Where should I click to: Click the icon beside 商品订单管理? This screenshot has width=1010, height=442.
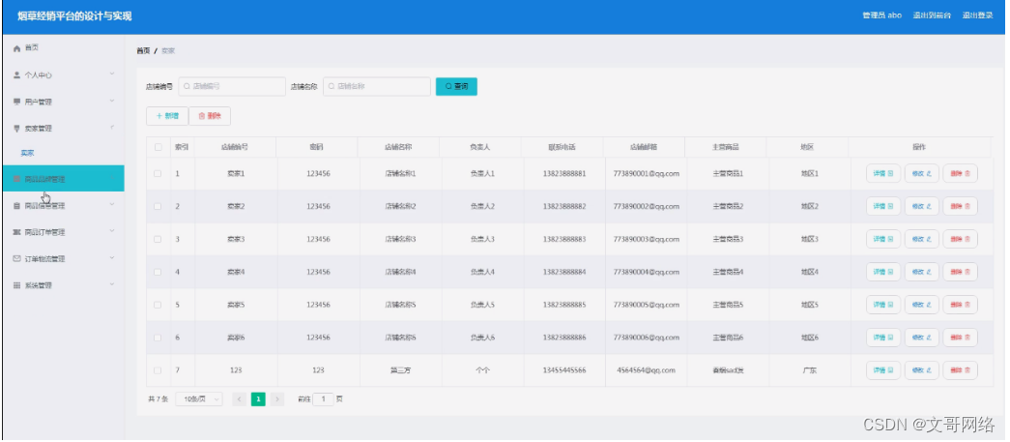17,232
